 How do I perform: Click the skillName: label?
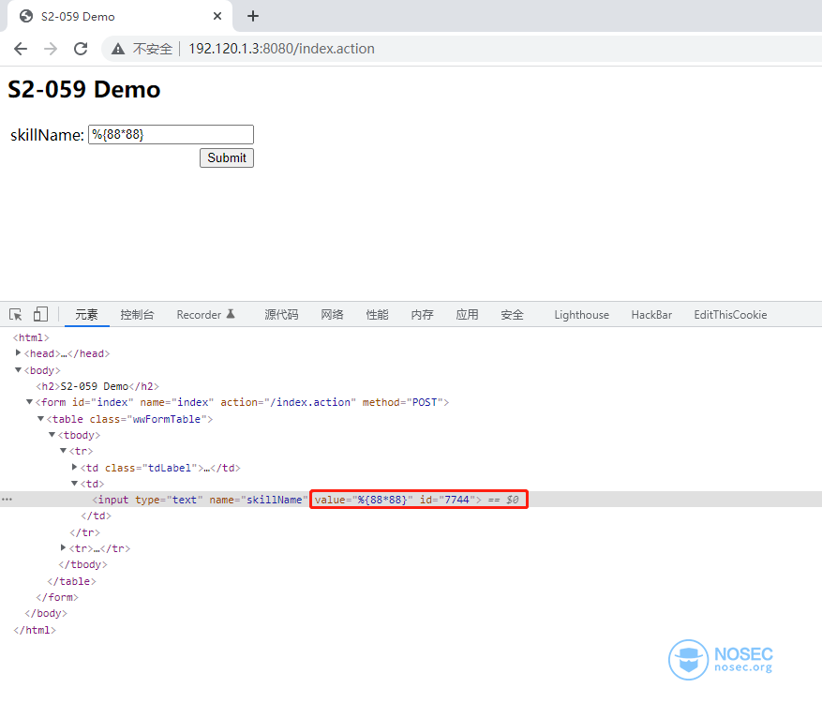click(x=47, y=135)
